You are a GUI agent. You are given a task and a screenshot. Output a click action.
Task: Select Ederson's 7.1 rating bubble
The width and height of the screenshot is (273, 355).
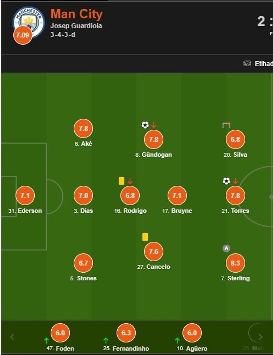tap(25, 195)
